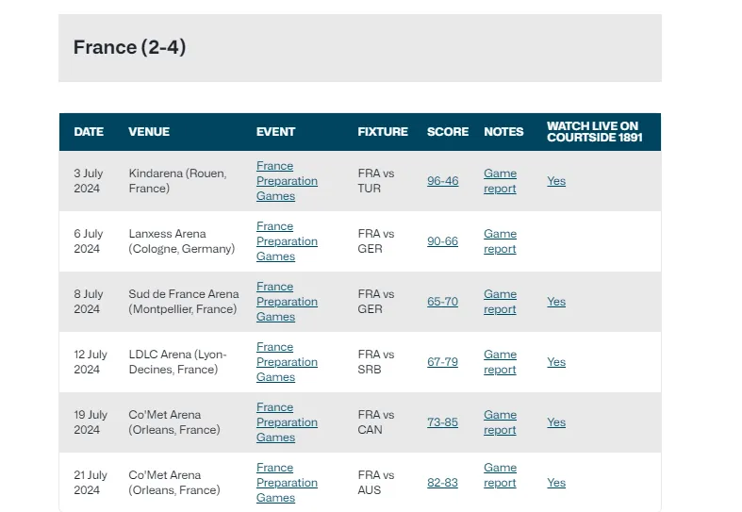Viewport: 742px width, 512px height.
Task: Click Yes for the 21 July game
Action: (556, 483)
